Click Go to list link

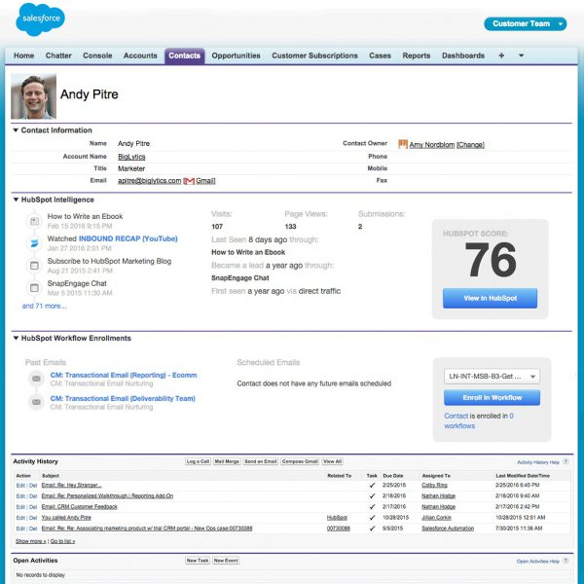point(62,541)
